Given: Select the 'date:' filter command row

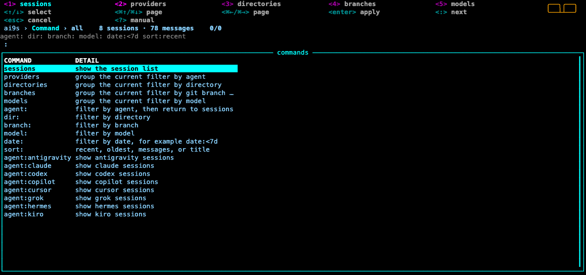Looking at the screenshot, I should [x=121, y=142].
